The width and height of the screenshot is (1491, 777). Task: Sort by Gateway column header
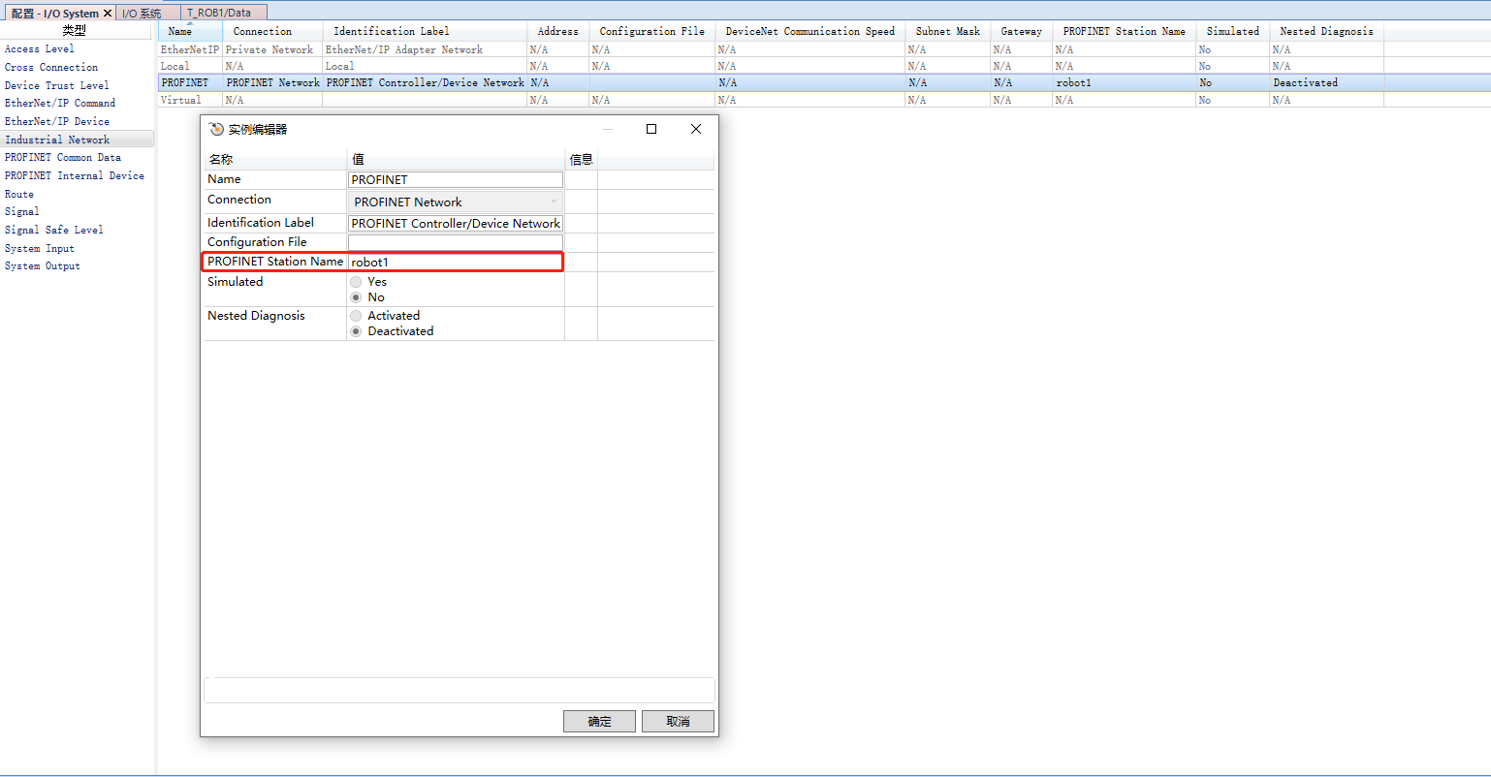coord(1021,31)
